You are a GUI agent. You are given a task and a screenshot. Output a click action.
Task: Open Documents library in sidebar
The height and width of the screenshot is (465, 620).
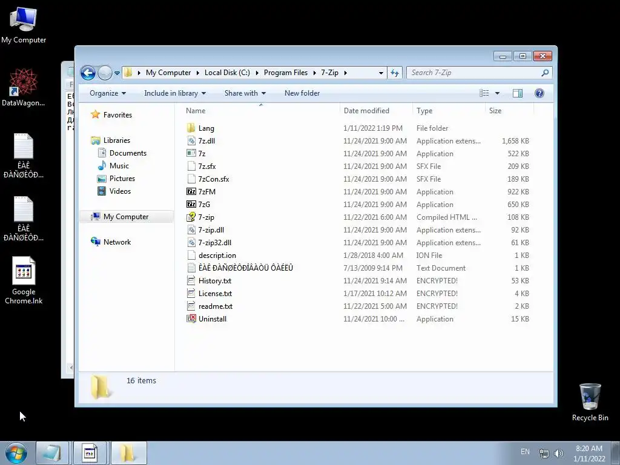click(128, 153)
